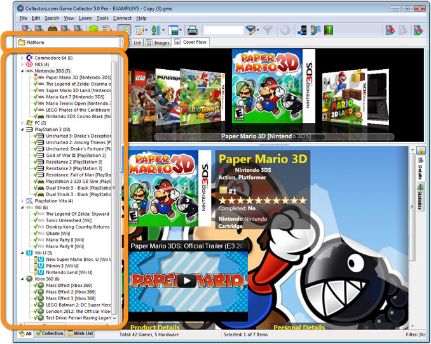This screenshot has height=344, width=431.
Task: Click the folder icon next to #1
Action: coord(223,190)
